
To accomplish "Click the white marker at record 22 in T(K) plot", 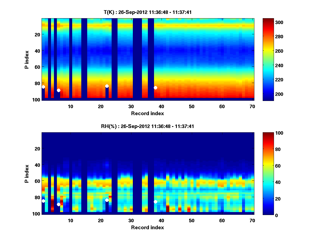I will coord(107,86).
